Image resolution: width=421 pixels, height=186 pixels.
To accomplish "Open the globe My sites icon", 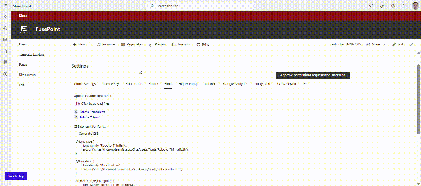I will 5,29.
